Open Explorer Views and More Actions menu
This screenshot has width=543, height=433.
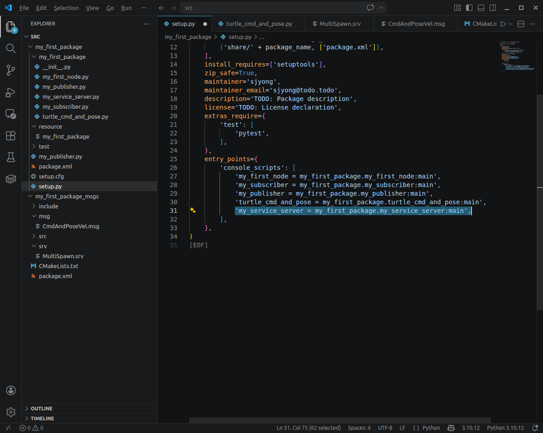pyautogui.click(x=146, y=24)
